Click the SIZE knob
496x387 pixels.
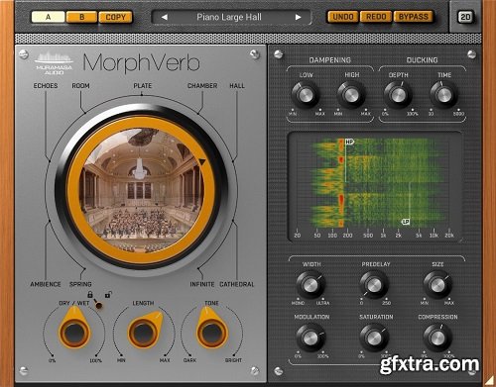(x=437, y=285)
